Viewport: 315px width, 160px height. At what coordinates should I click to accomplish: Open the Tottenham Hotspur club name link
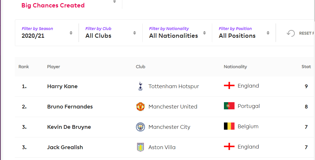pos(174,86)
